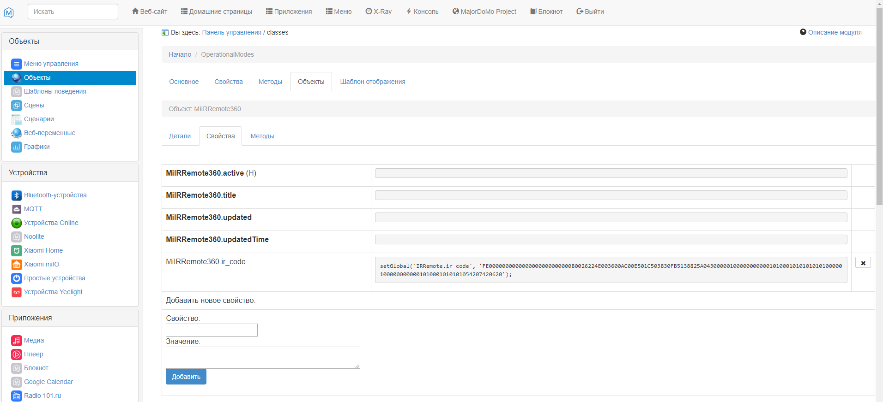The image size is (883, 402).
Task: Click the Начало breadcrumb link
Action: click(x=180, y=54)
